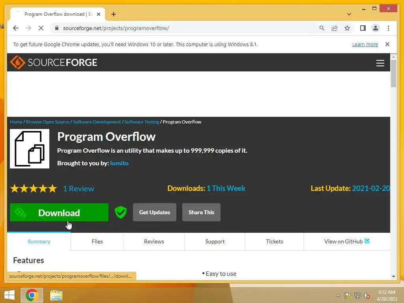Click the zoom magnifier icon in the address bar

tap(322, 28)
